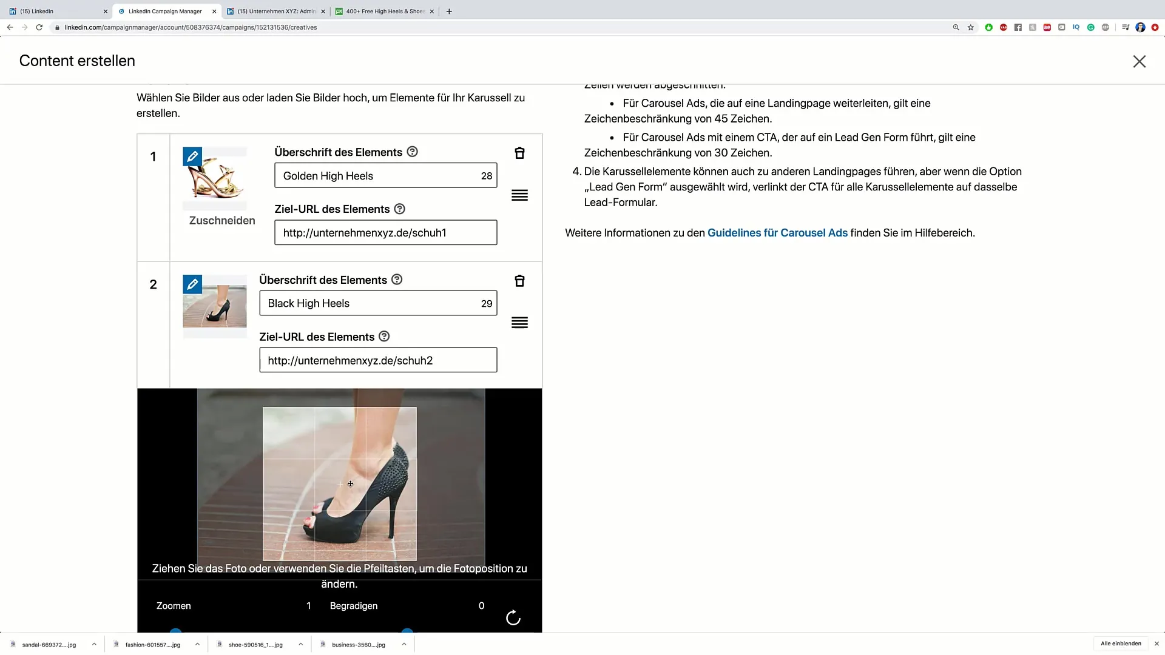Viewport: 1165px width, 655px height.
Task: Expand options for business-3560 download
Action: (404, 644)
